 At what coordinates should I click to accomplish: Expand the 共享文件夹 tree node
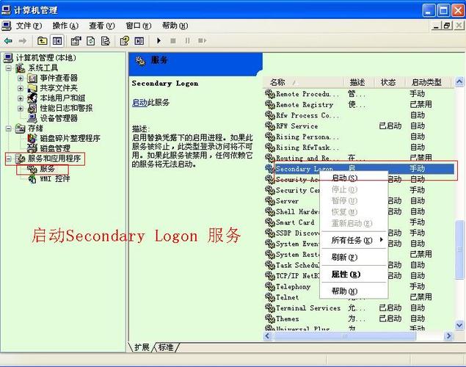click(x=21, y=88)
